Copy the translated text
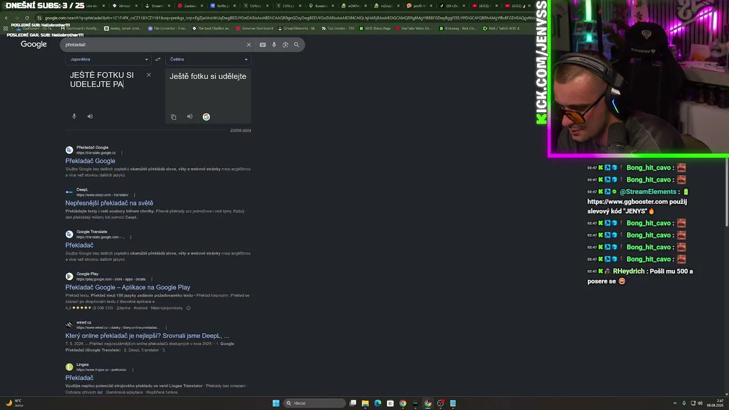Viewport: 729px width, 410px height. 174,117
